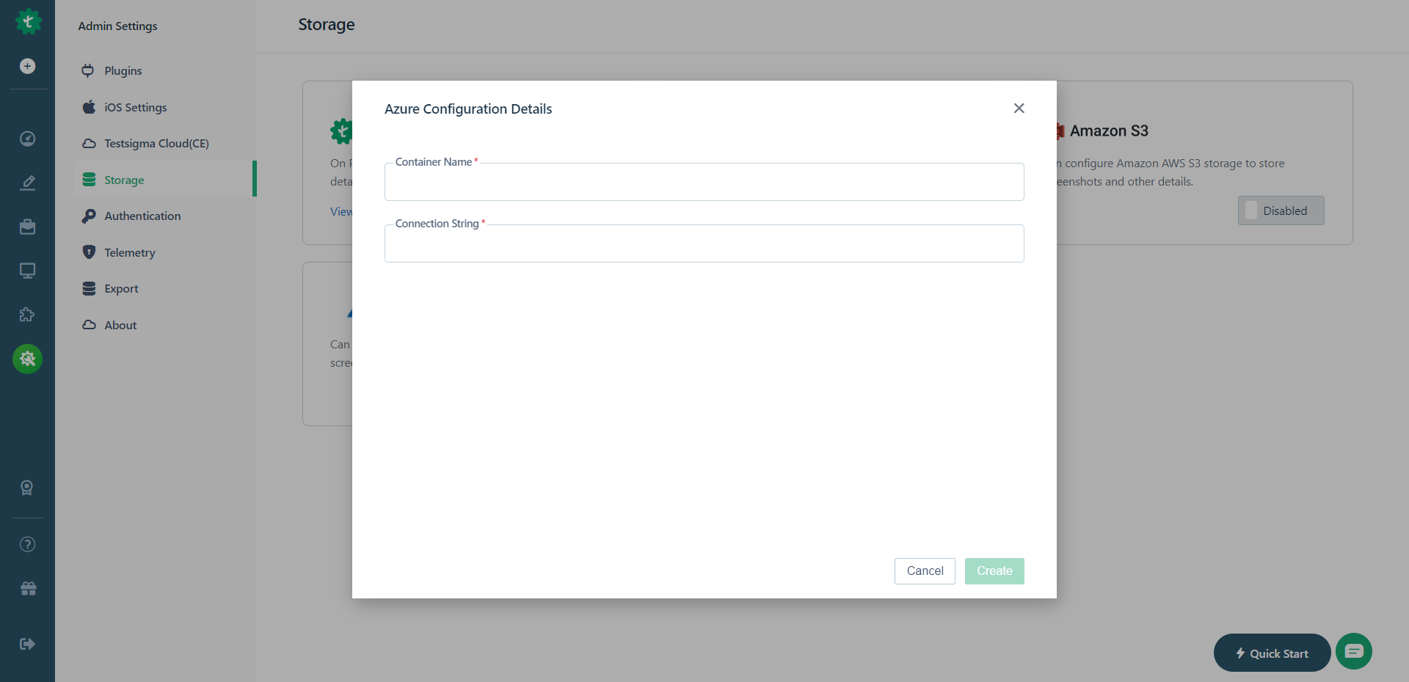This screenshot has width=1409, height=682.
Task: Click the Azure Configuration Details title
Action: (468, 109)
